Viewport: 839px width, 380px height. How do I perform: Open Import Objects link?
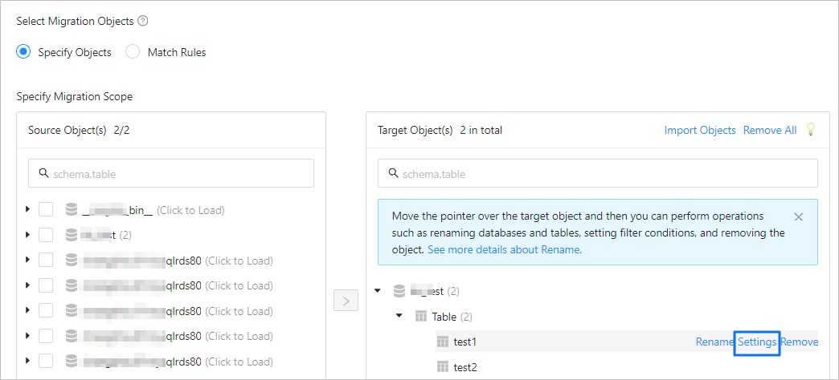click(x=700, y=130)
